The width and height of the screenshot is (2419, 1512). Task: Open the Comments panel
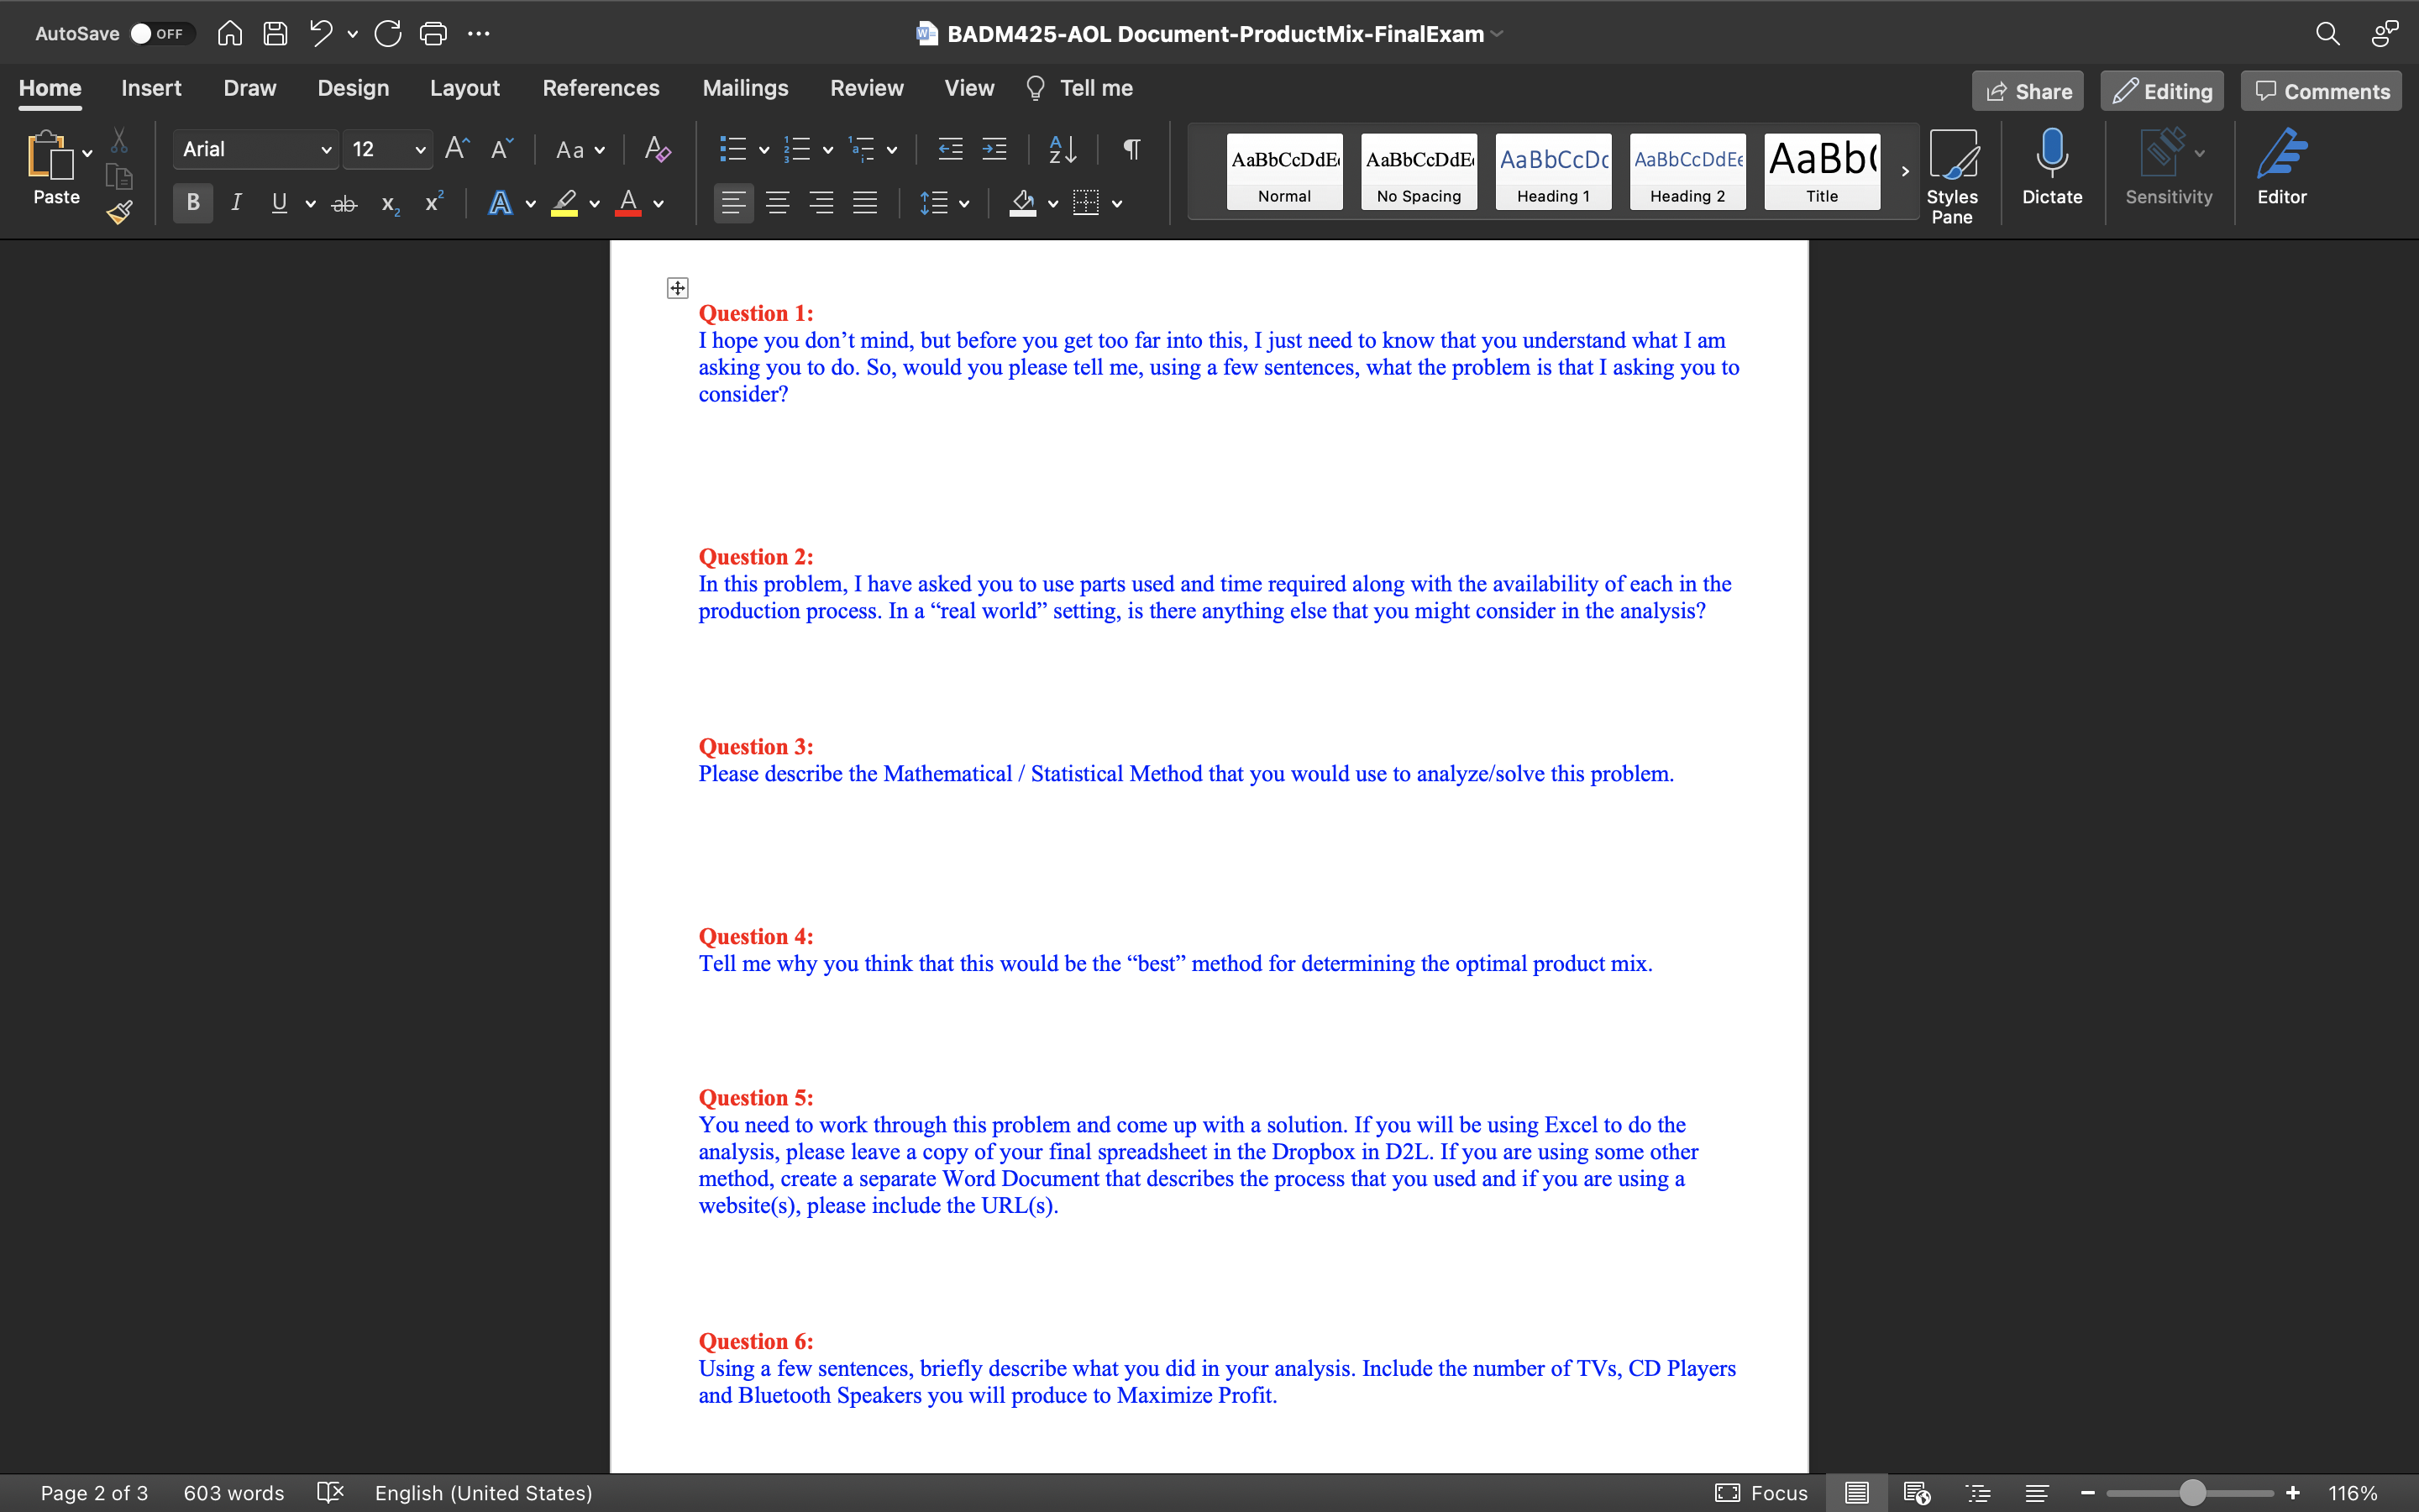pyautogui.click(x=2319, y=90)
